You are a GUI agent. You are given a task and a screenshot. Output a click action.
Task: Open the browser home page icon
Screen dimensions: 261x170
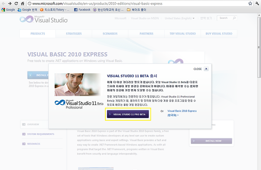[x=22, y=4]
